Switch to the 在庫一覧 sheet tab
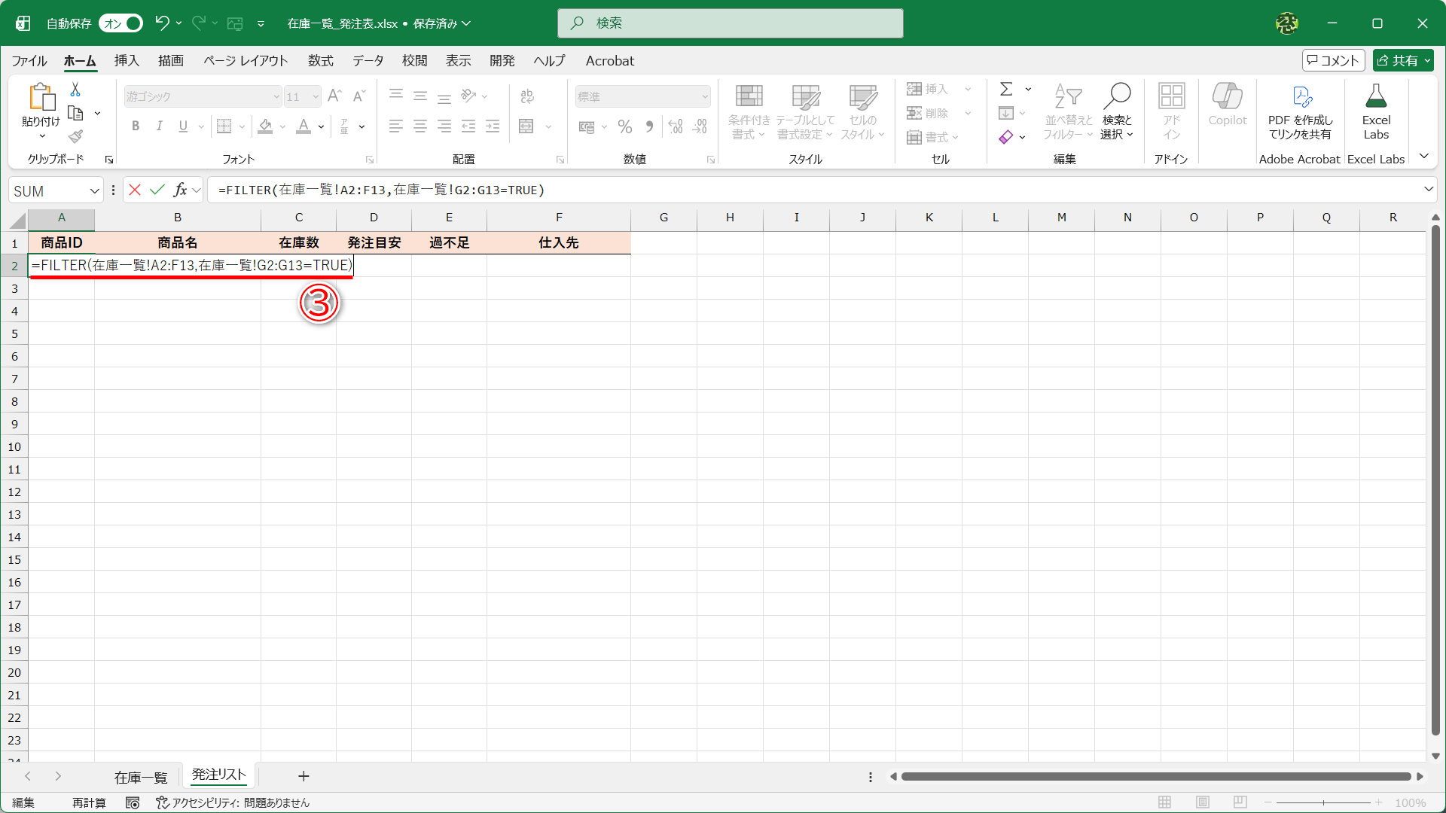This screenshot has height=813, width=1446. (140, 776)
